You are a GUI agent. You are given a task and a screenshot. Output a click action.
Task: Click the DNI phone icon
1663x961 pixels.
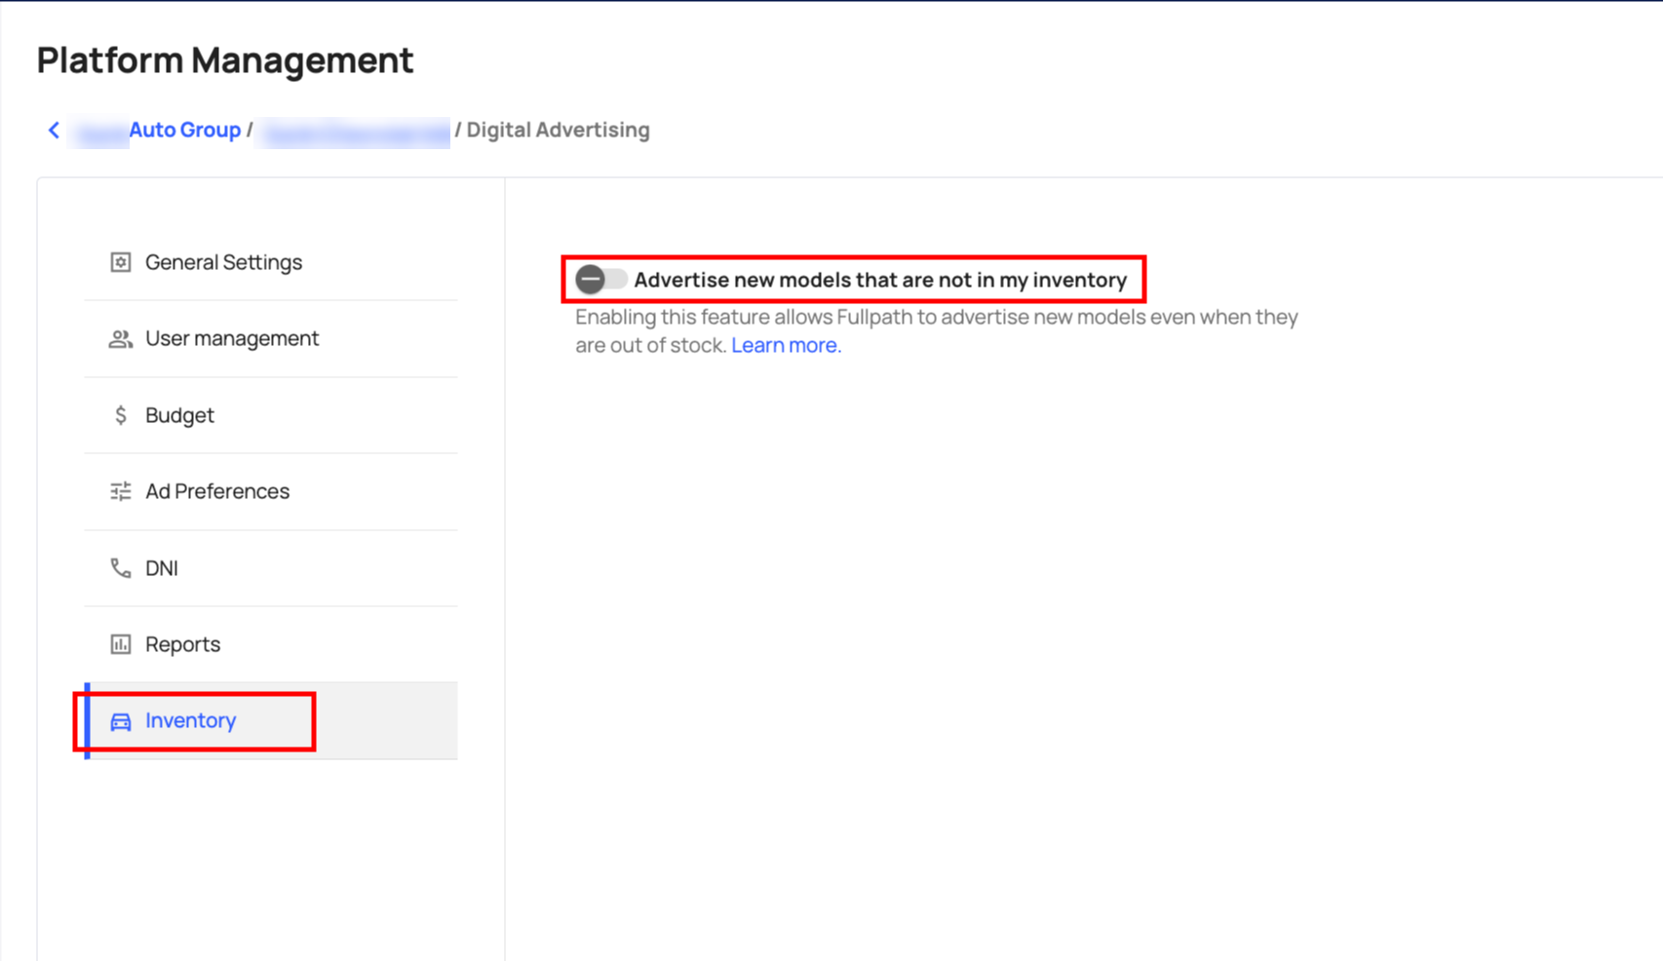tap(120, 568)
